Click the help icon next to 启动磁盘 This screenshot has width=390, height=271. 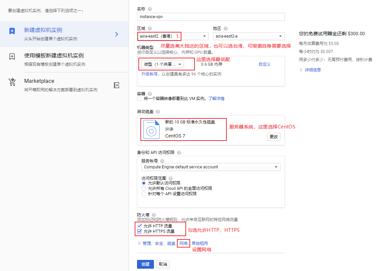(x=158, y=112)
